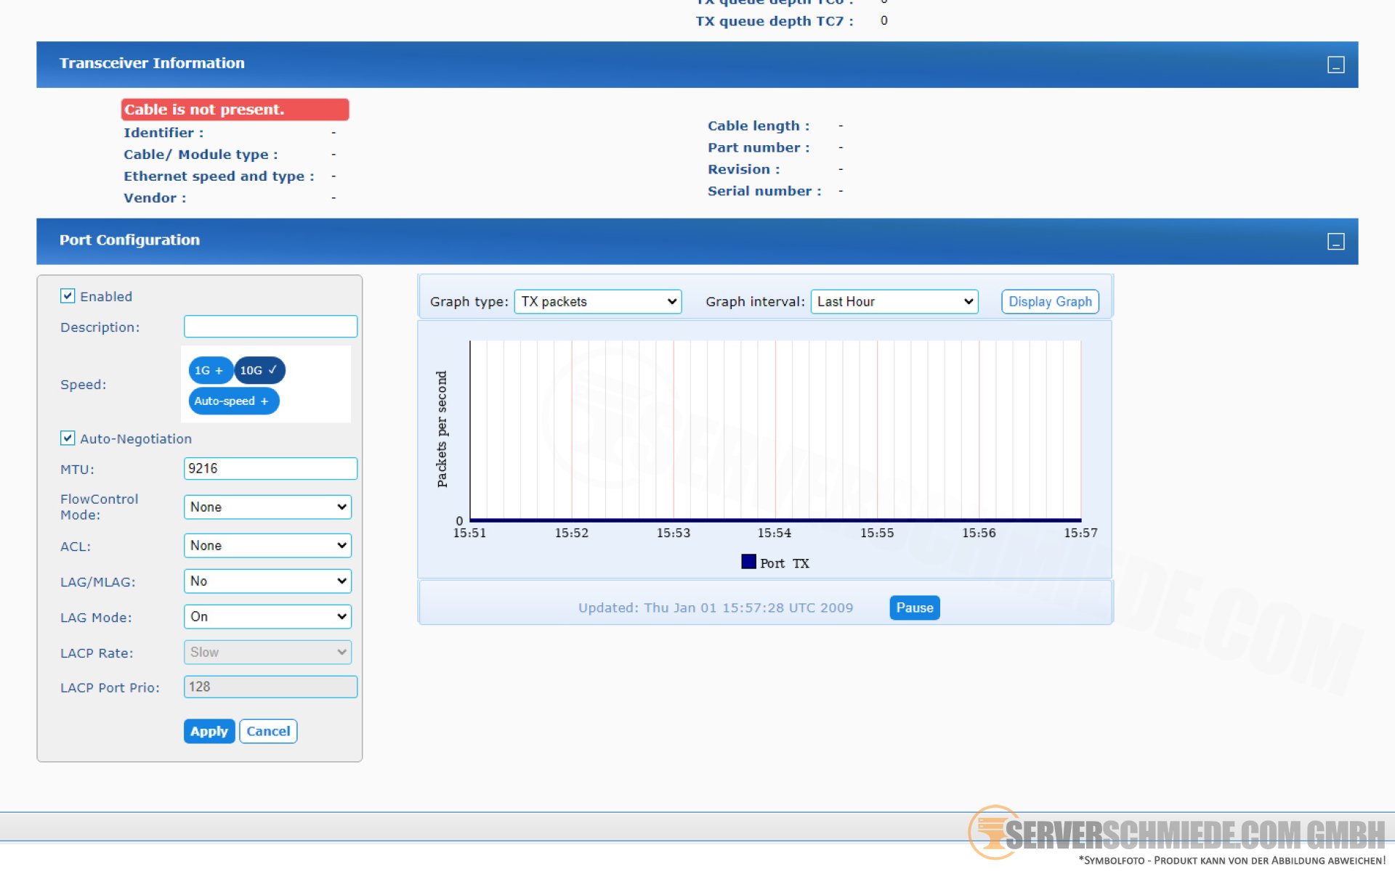Viewport: 1395px width, 871px height.
Task: Cancel the port configuration changes
Action: coord(267,732)
